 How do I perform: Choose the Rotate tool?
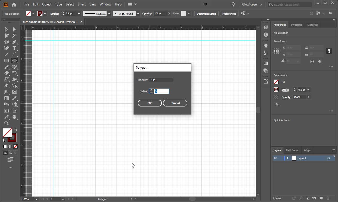click(x=14, y=73)
